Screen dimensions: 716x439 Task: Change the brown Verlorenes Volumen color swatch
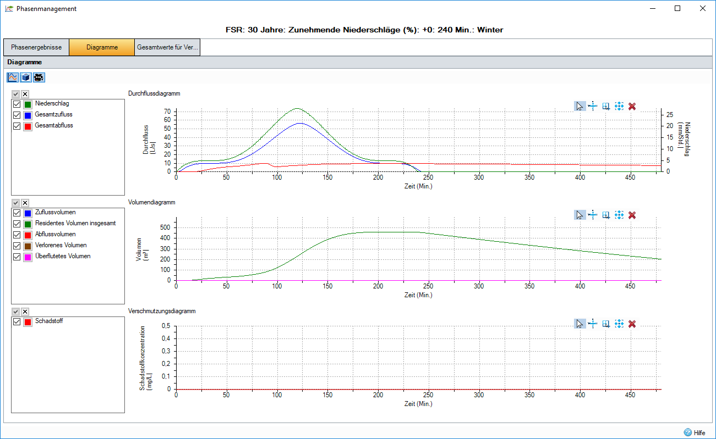click(x=28, y=246)
